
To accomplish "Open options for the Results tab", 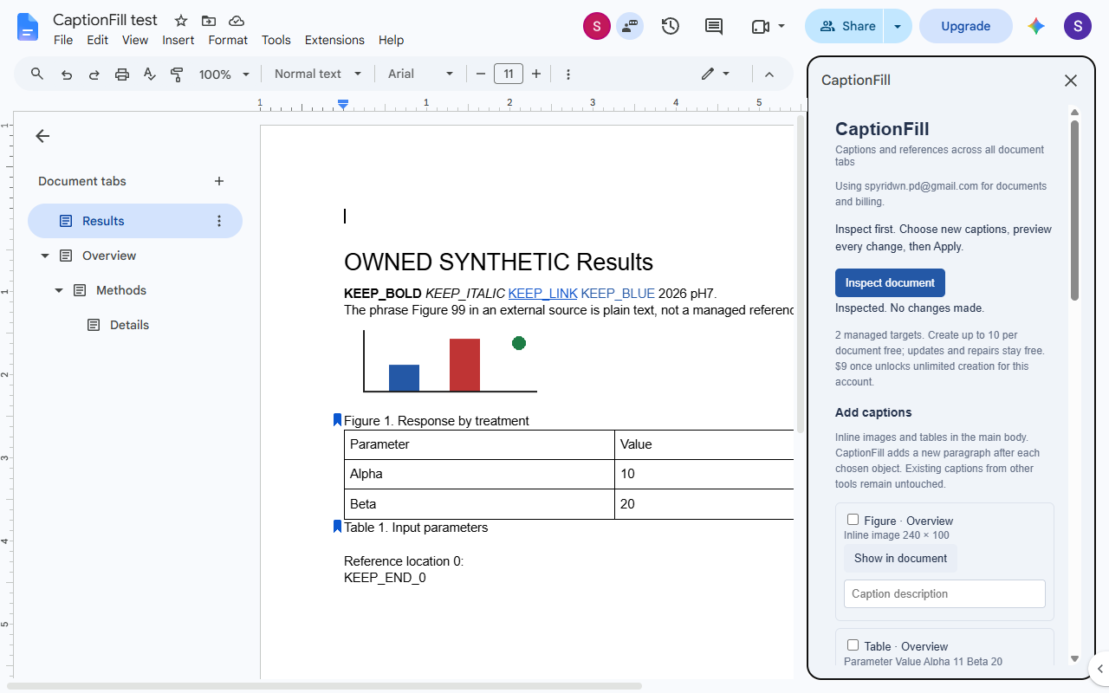I will [x=219, y=221].
